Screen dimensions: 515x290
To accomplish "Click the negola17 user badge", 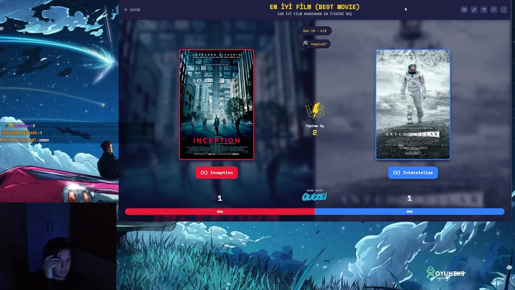I will (x=315, y=43).
